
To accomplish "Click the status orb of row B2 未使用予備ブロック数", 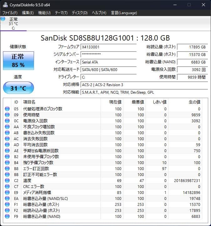I will tap(7, 157).
